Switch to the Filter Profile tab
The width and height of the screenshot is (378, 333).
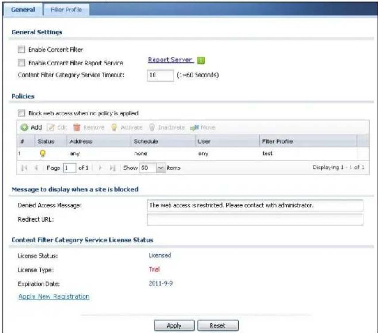click(x=66, y=10)
